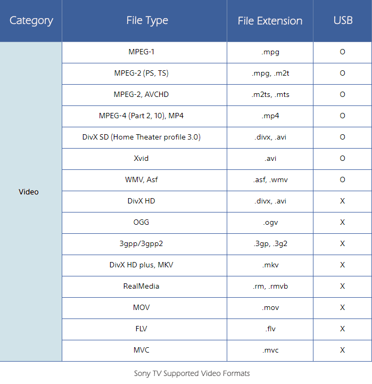Select the Video category cell
Screen dimensions: 372x384
click(x=29, y=192)
